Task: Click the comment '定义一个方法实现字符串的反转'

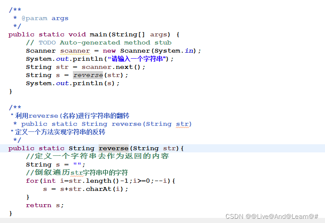Action: pos(58,132)
